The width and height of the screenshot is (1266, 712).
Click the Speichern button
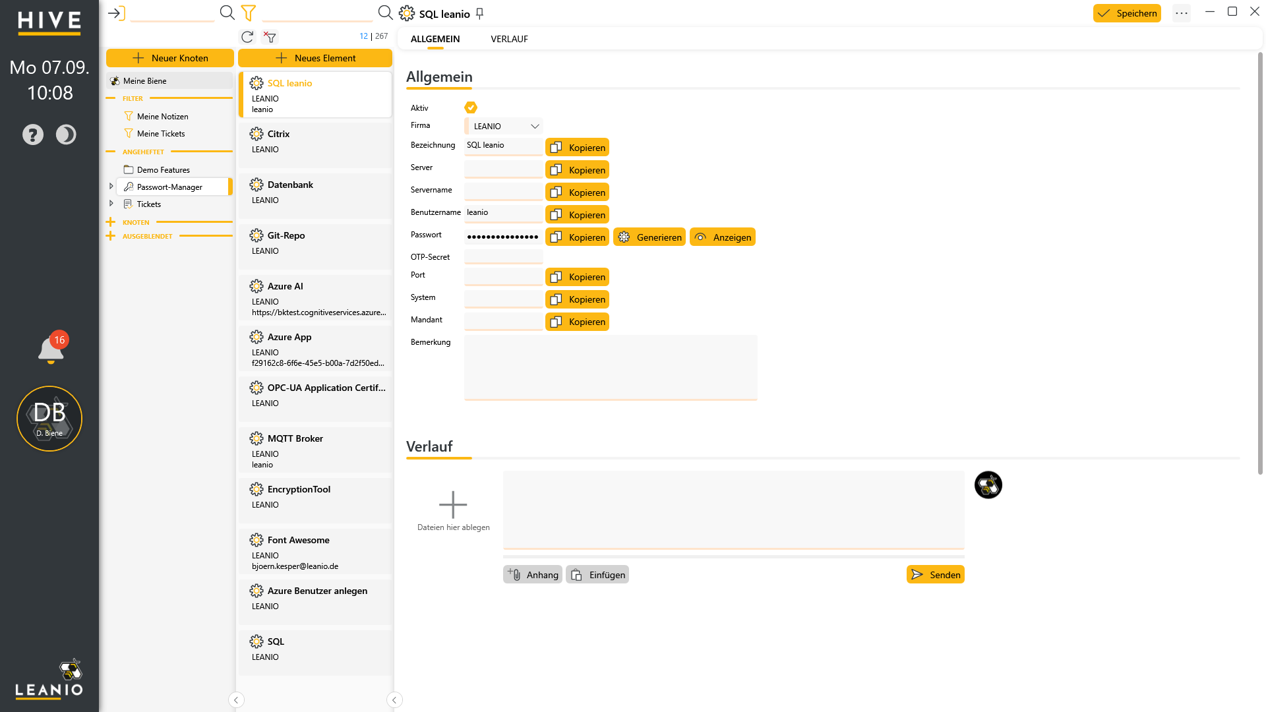point(1127,13)
